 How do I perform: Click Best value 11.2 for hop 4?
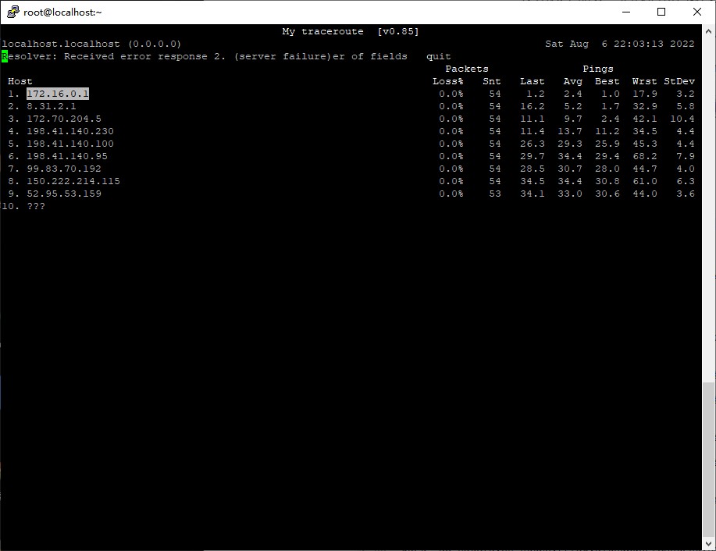pos(607,131)
